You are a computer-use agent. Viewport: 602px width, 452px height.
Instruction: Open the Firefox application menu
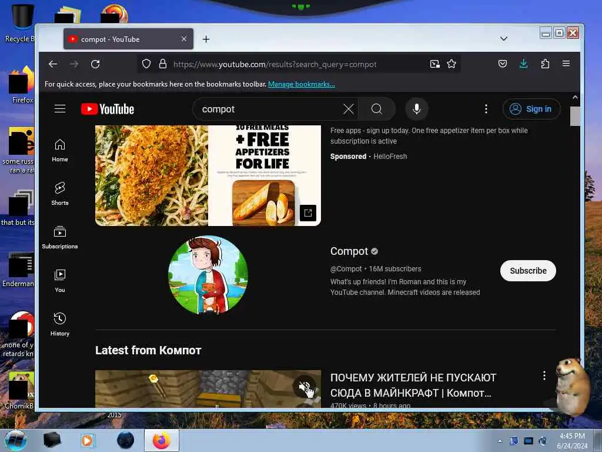566,64
